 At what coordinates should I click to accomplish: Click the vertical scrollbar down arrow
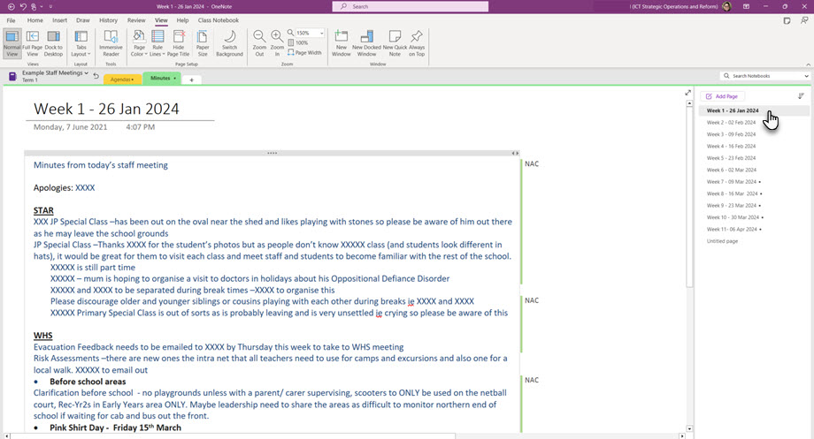(689, 428)
